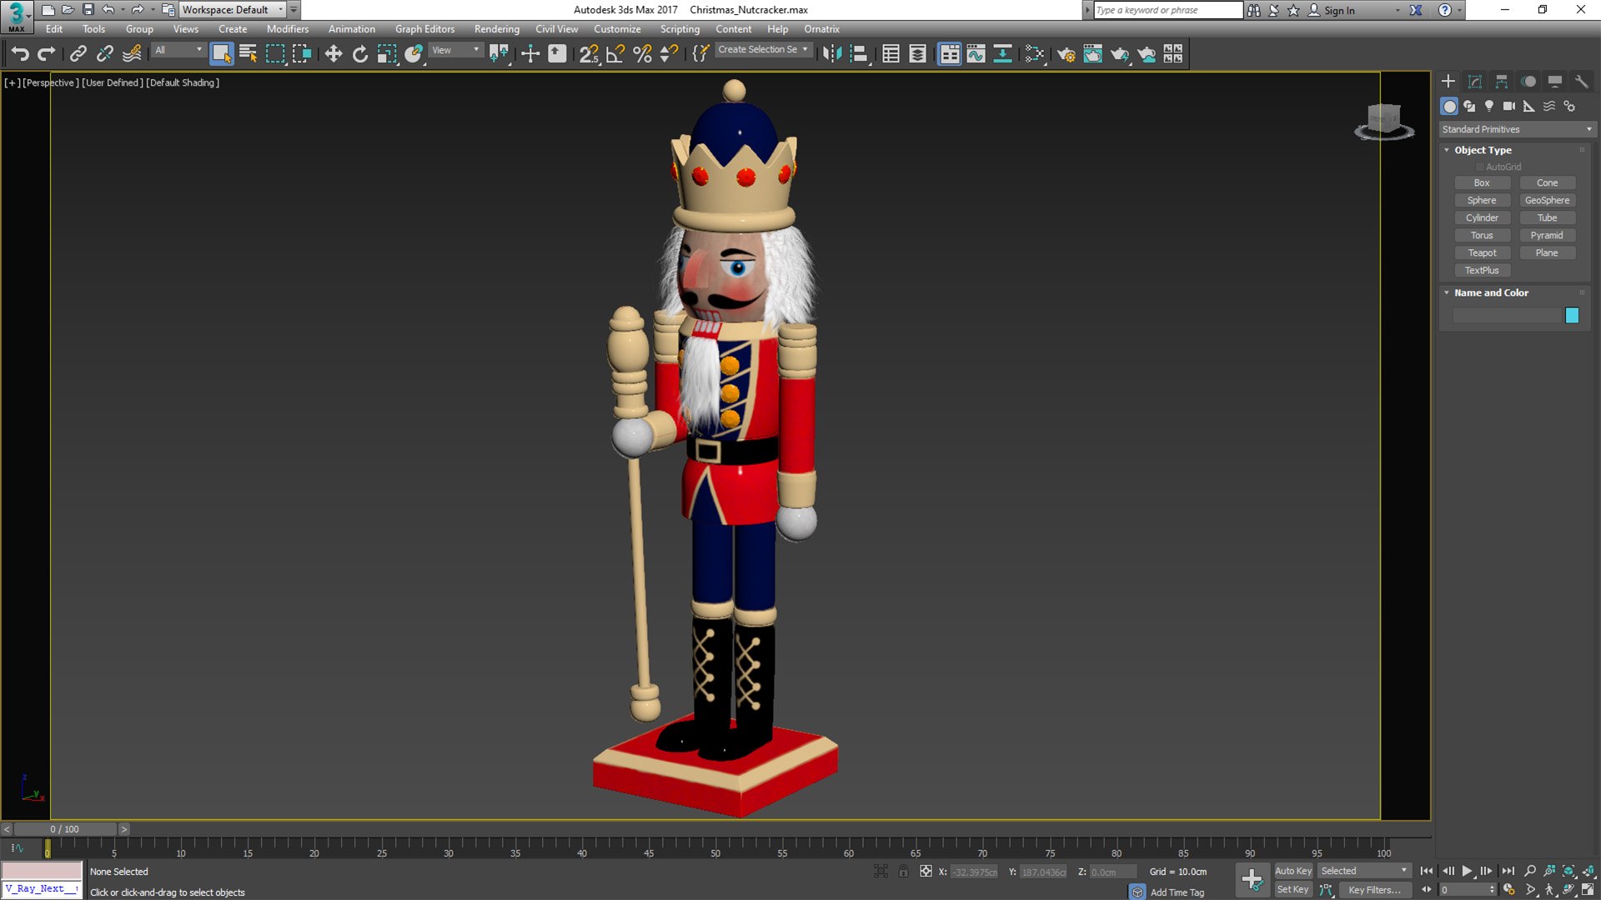This screenshot has width=1601, height=900.
Task: Open the Utilities wrench panel icon
Action: [x=1581, y=81]
